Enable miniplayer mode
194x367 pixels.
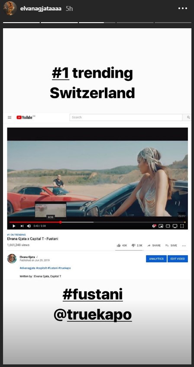point(161,226)
